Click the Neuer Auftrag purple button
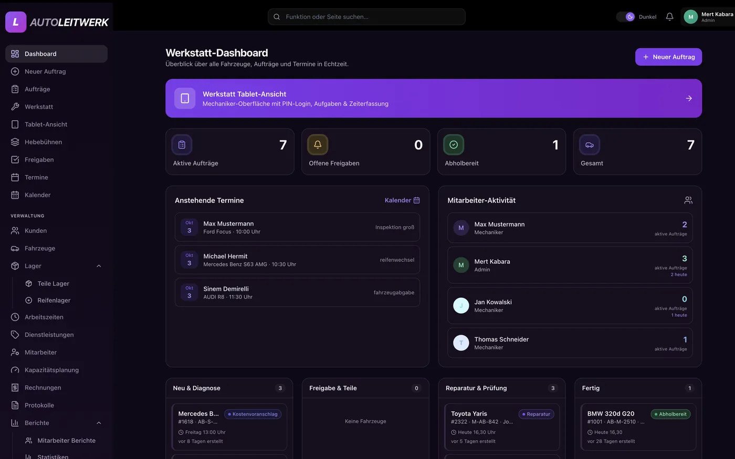The height and width of the screenshot is (459, 735). 668,57
